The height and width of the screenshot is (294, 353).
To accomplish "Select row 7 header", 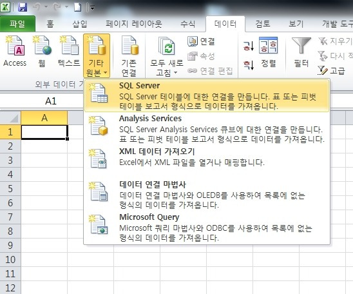I will click(x=10, y=217).
